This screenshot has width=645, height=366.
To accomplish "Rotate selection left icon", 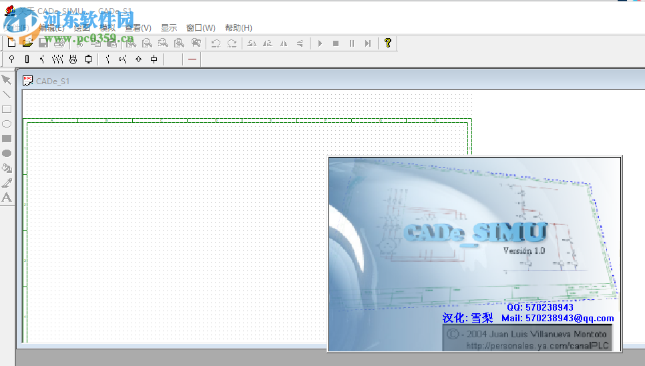I will [x=252, y=43].
